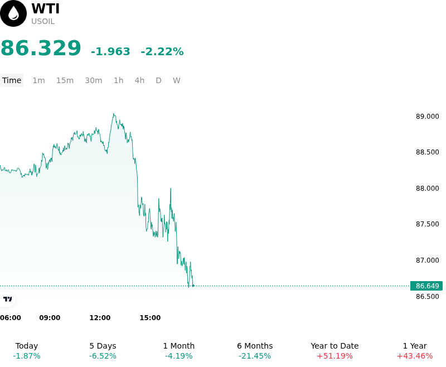Pick the 4h timeframe
This screenshot has width=446, height=367.
[x=139, y=80]
